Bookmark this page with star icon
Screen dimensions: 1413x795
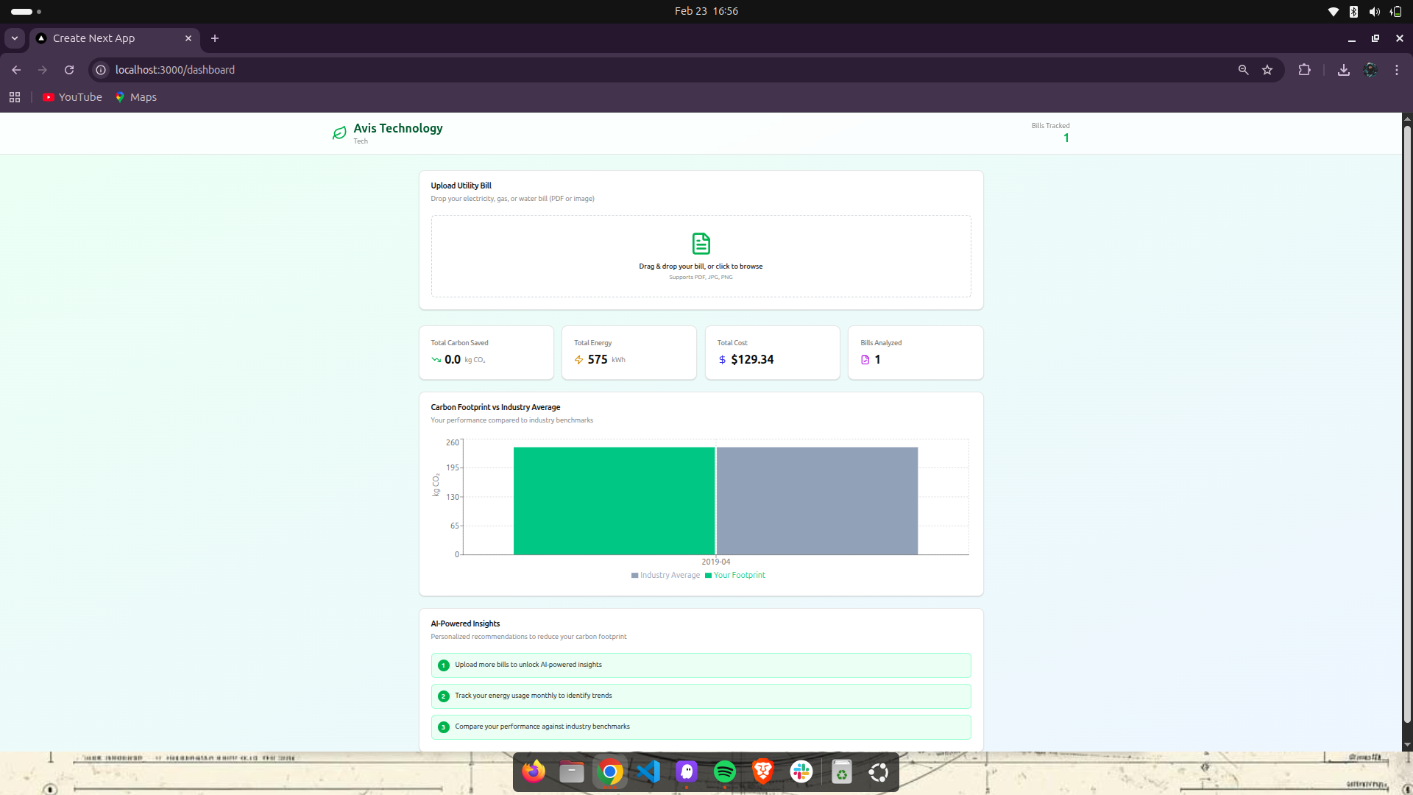1267,70
